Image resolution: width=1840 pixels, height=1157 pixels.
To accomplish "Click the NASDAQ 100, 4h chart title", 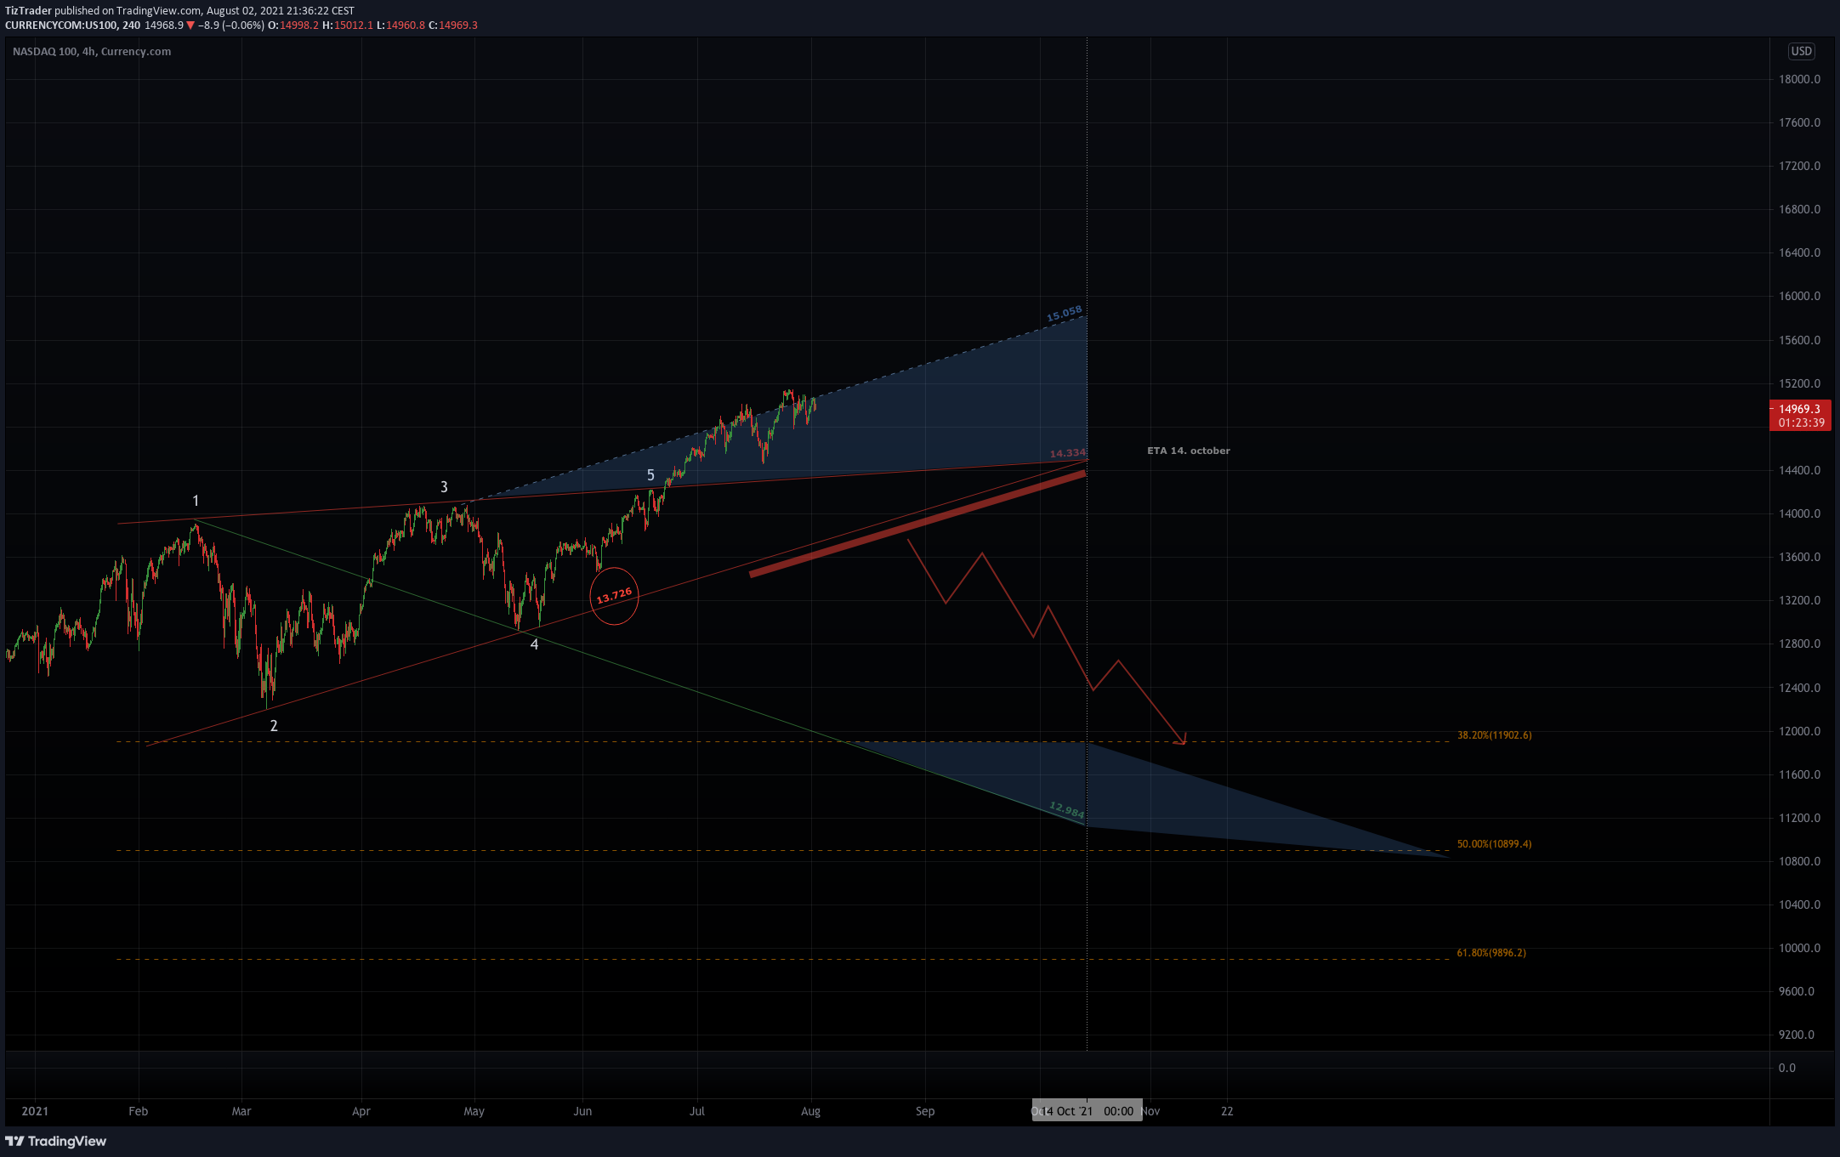I will pos(92,51).
